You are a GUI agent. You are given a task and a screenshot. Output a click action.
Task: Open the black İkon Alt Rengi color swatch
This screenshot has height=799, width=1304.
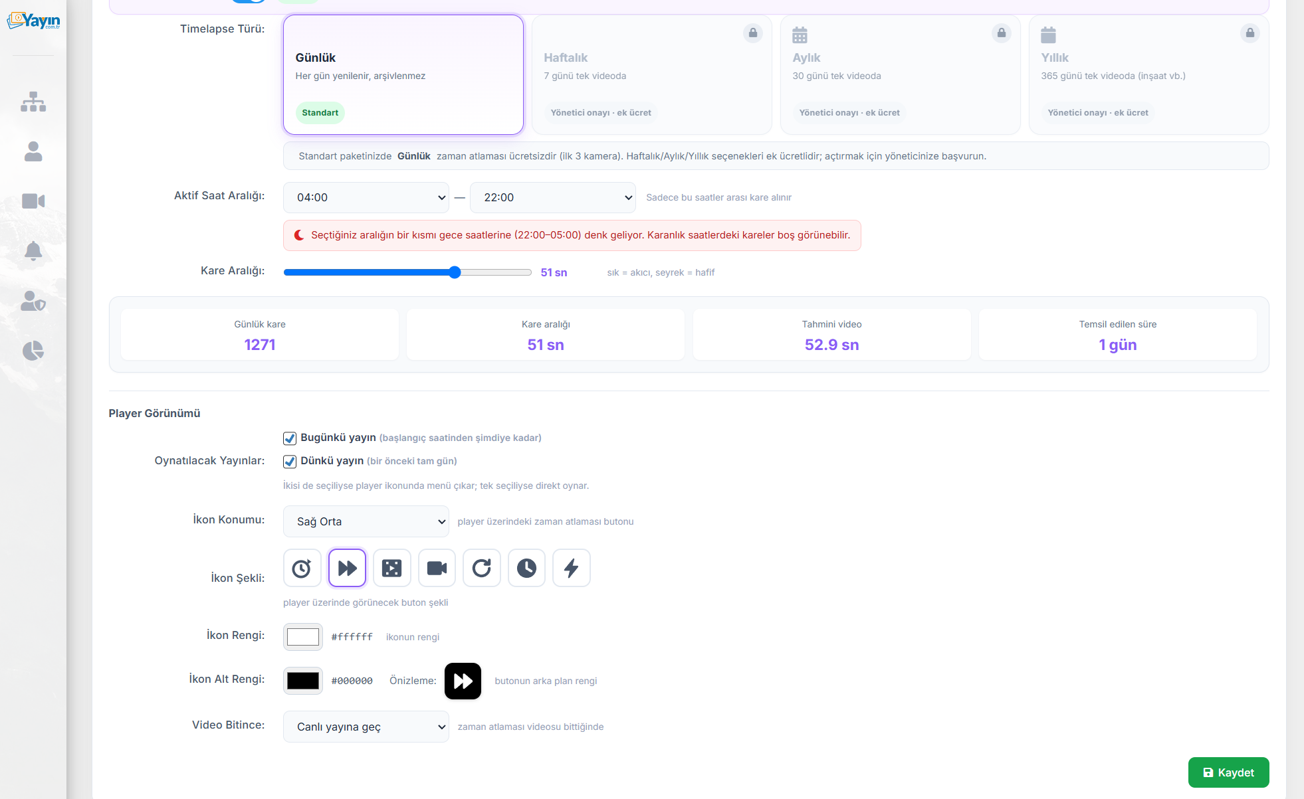click(303, 681)
